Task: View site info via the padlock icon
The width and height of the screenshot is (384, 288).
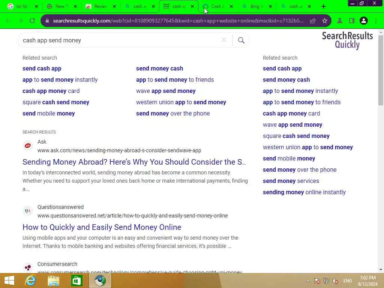Action: point(47,21)
